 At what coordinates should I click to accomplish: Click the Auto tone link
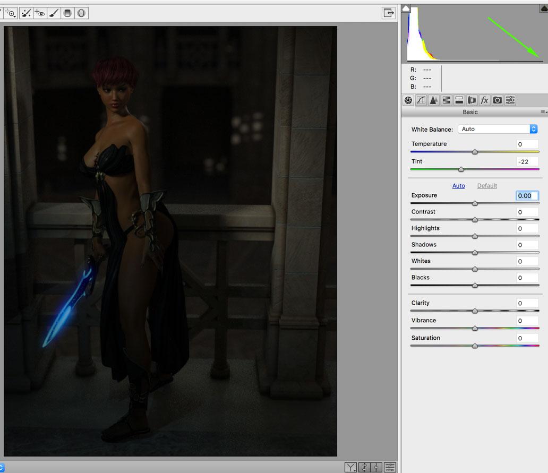click(458, 186)
